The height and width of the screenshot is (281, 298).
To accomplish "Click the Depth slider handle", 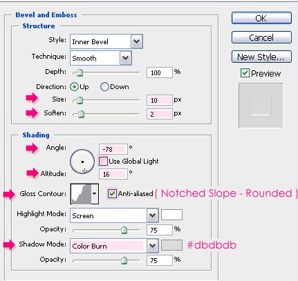I will coord(80,72).
